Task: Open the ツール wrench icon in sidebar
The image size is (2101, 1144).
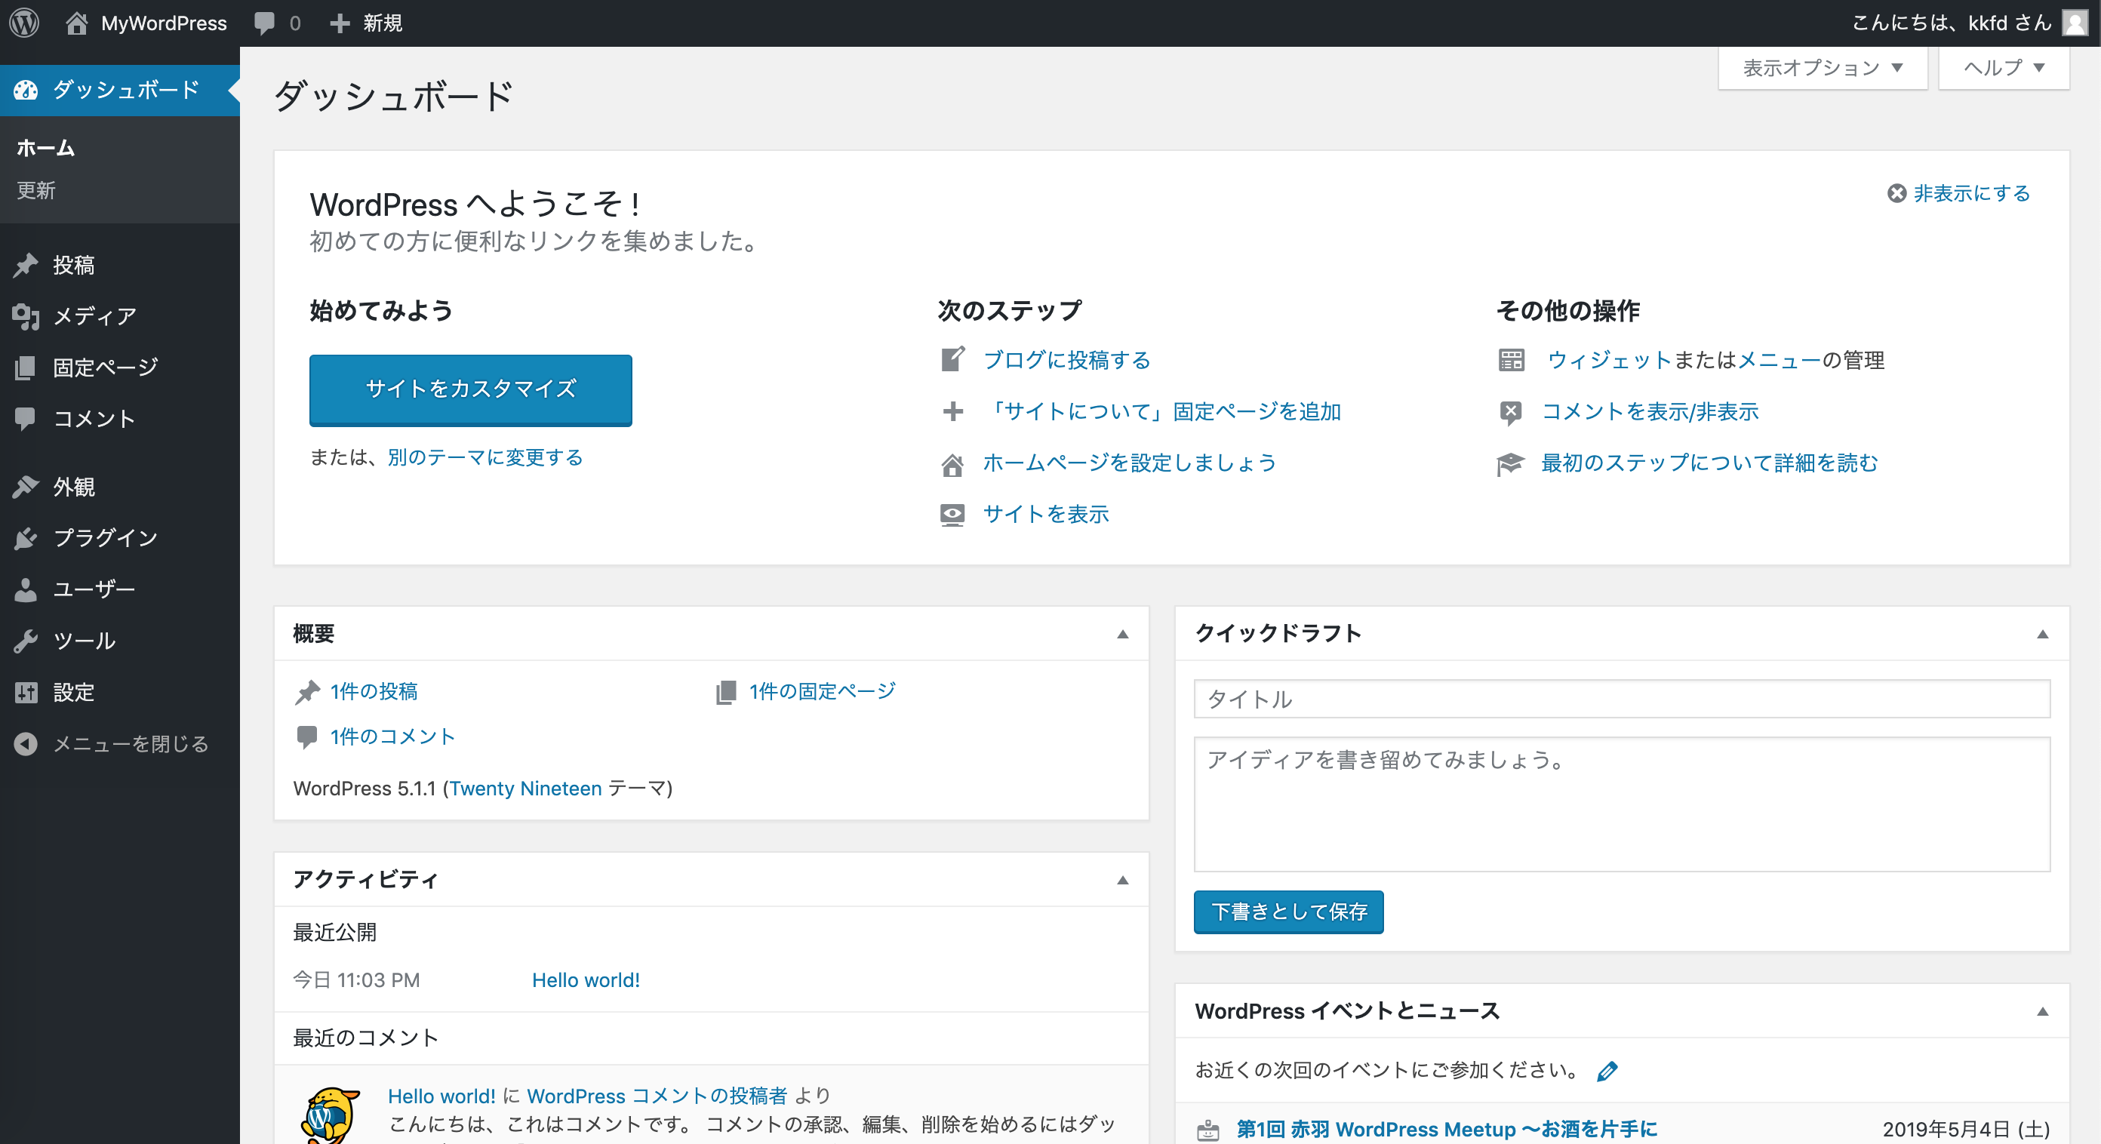Action: click(26, 641)
